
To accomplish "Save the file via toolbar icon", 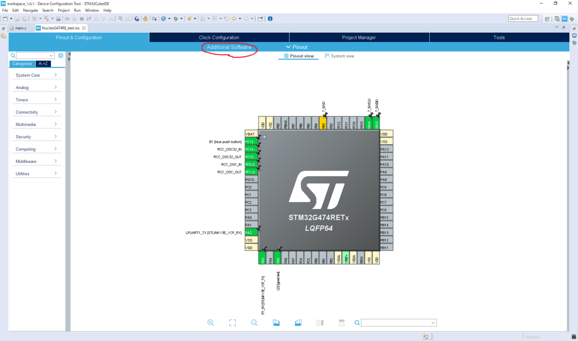I will click(x=17, y=19).
